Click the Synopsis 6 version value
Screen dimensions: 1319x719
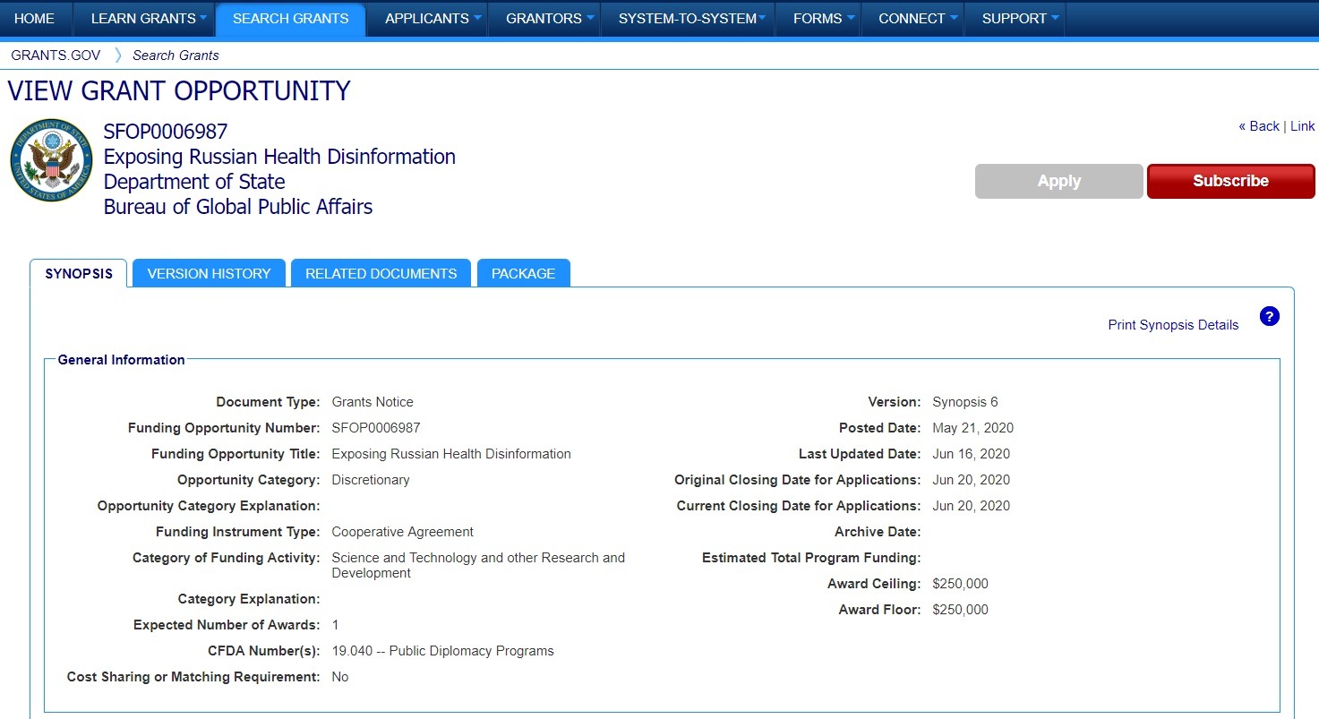tap(965, 402)
